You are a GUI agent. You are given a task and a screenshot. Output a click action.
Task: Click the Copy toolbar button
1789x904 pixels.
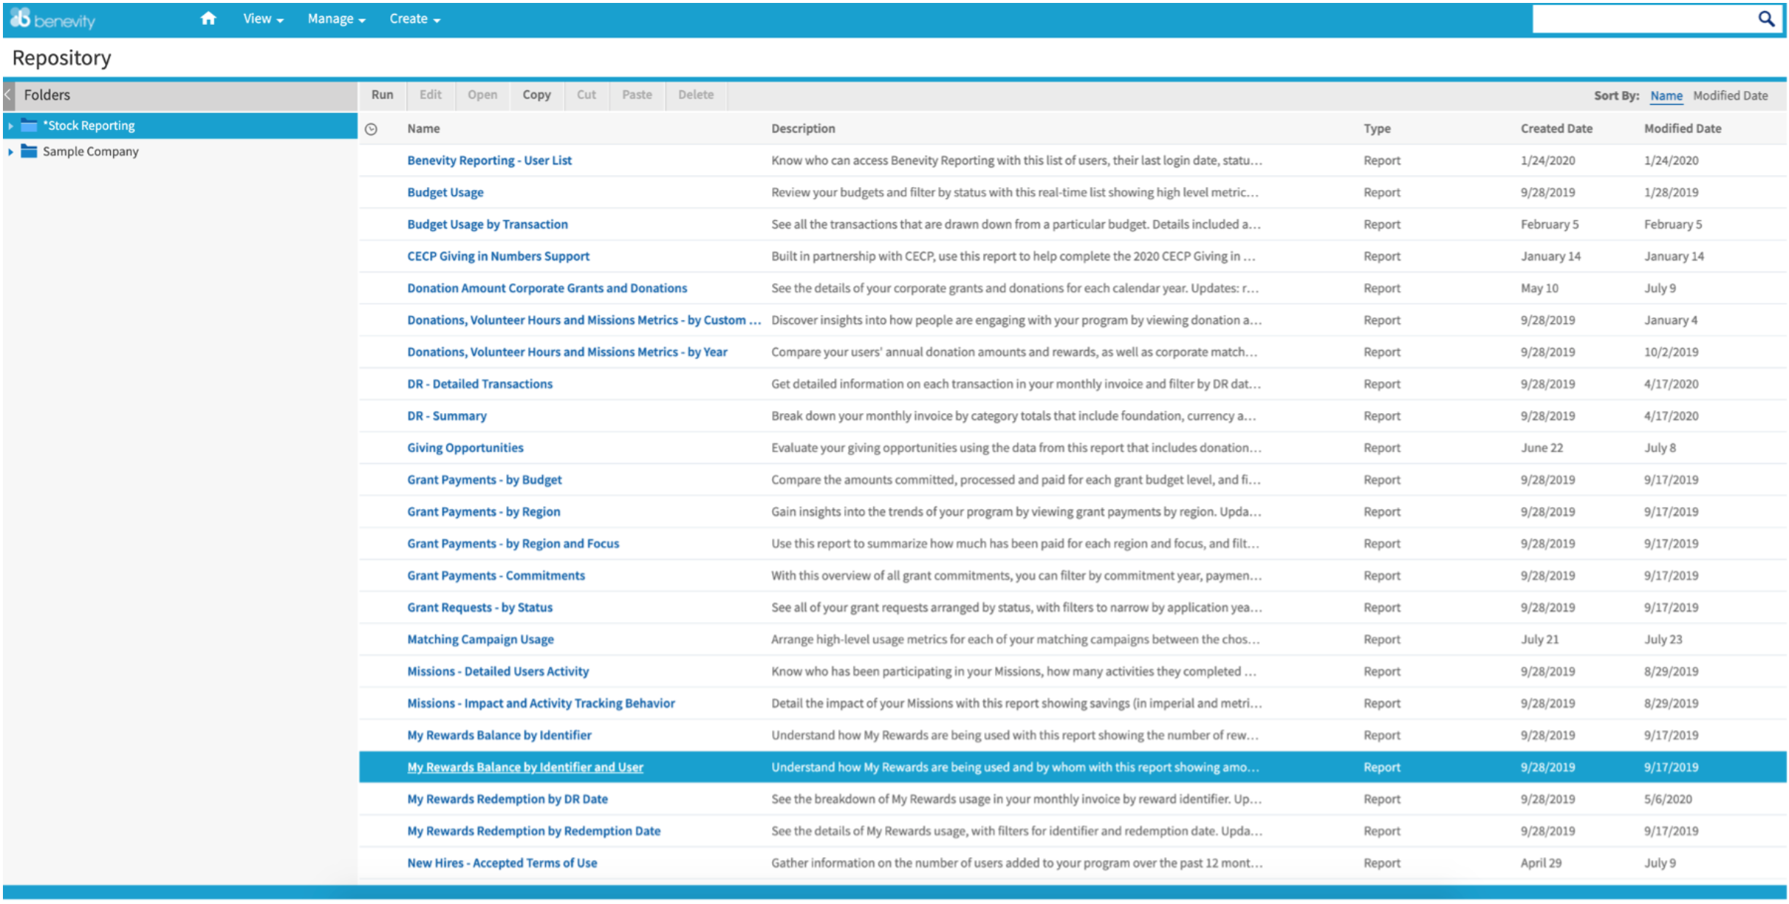(x=536, y=95)
